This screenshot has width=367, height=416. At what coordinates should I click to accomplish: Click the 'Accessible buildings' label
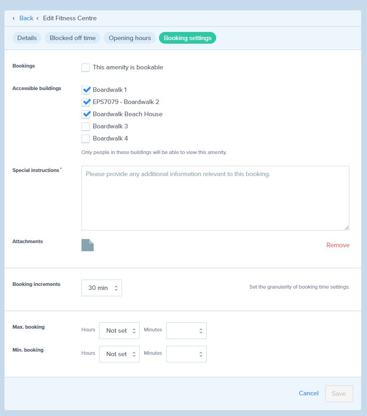[x=37, y=88]
